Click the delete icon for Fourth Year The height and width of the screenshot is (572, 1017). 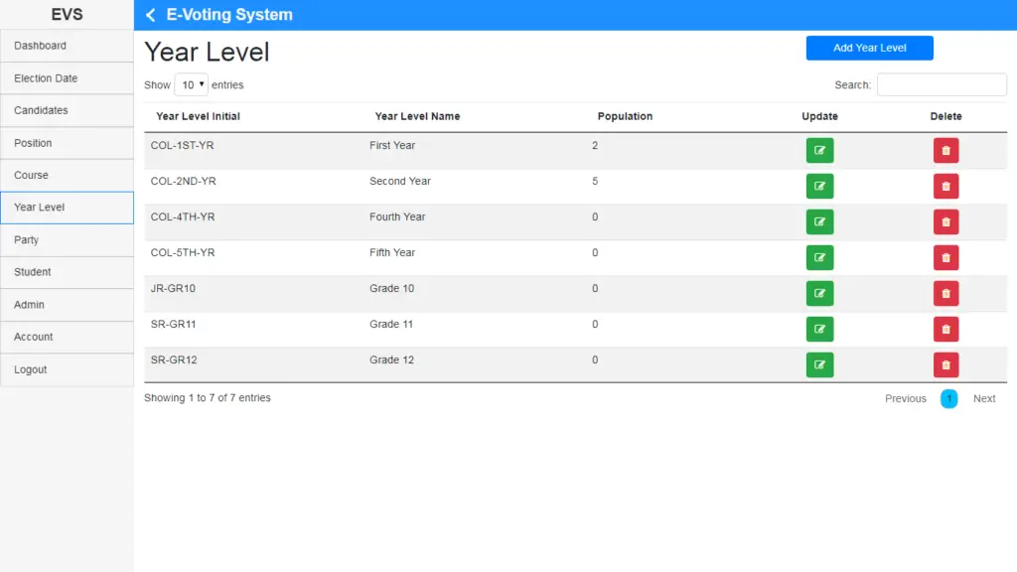945,221
